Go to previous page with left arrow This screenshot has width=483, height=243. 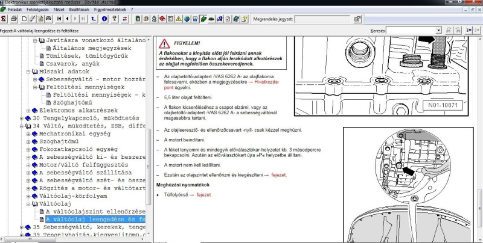point(68,19)
